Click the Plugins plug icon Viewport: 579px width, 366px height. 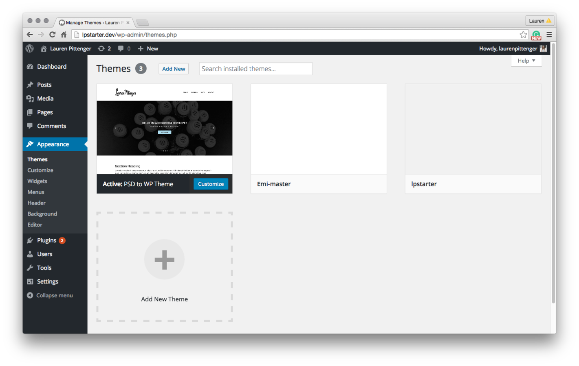pos(30,240)
